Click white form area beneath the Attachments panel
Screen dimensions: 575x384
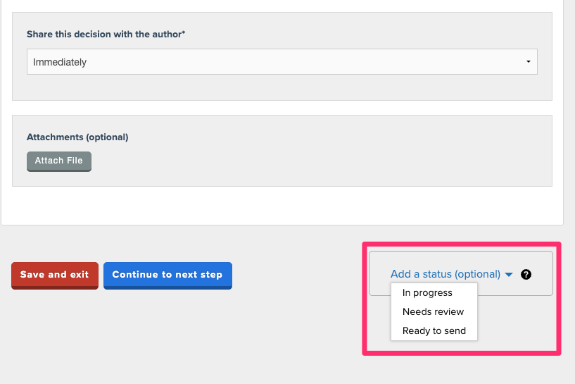282,206
